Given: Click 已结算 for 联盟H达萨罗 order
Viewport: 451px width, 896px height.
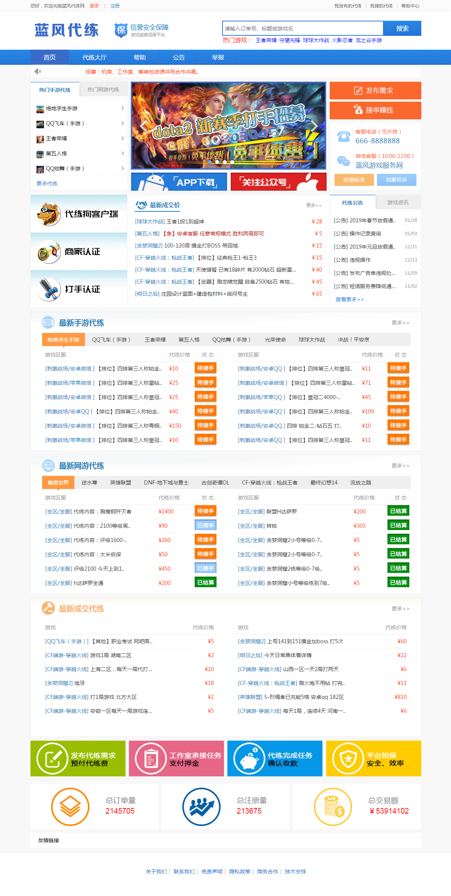Looking at the screenshot, I should tap(398, 511).
